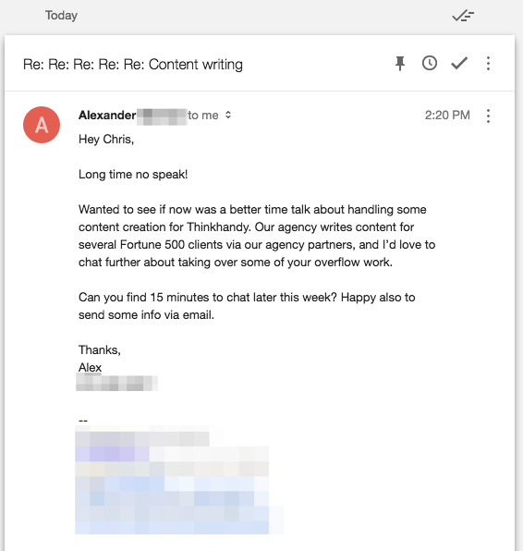
Task: Mark the thread as done with checkmark
Action: (459, 63)
